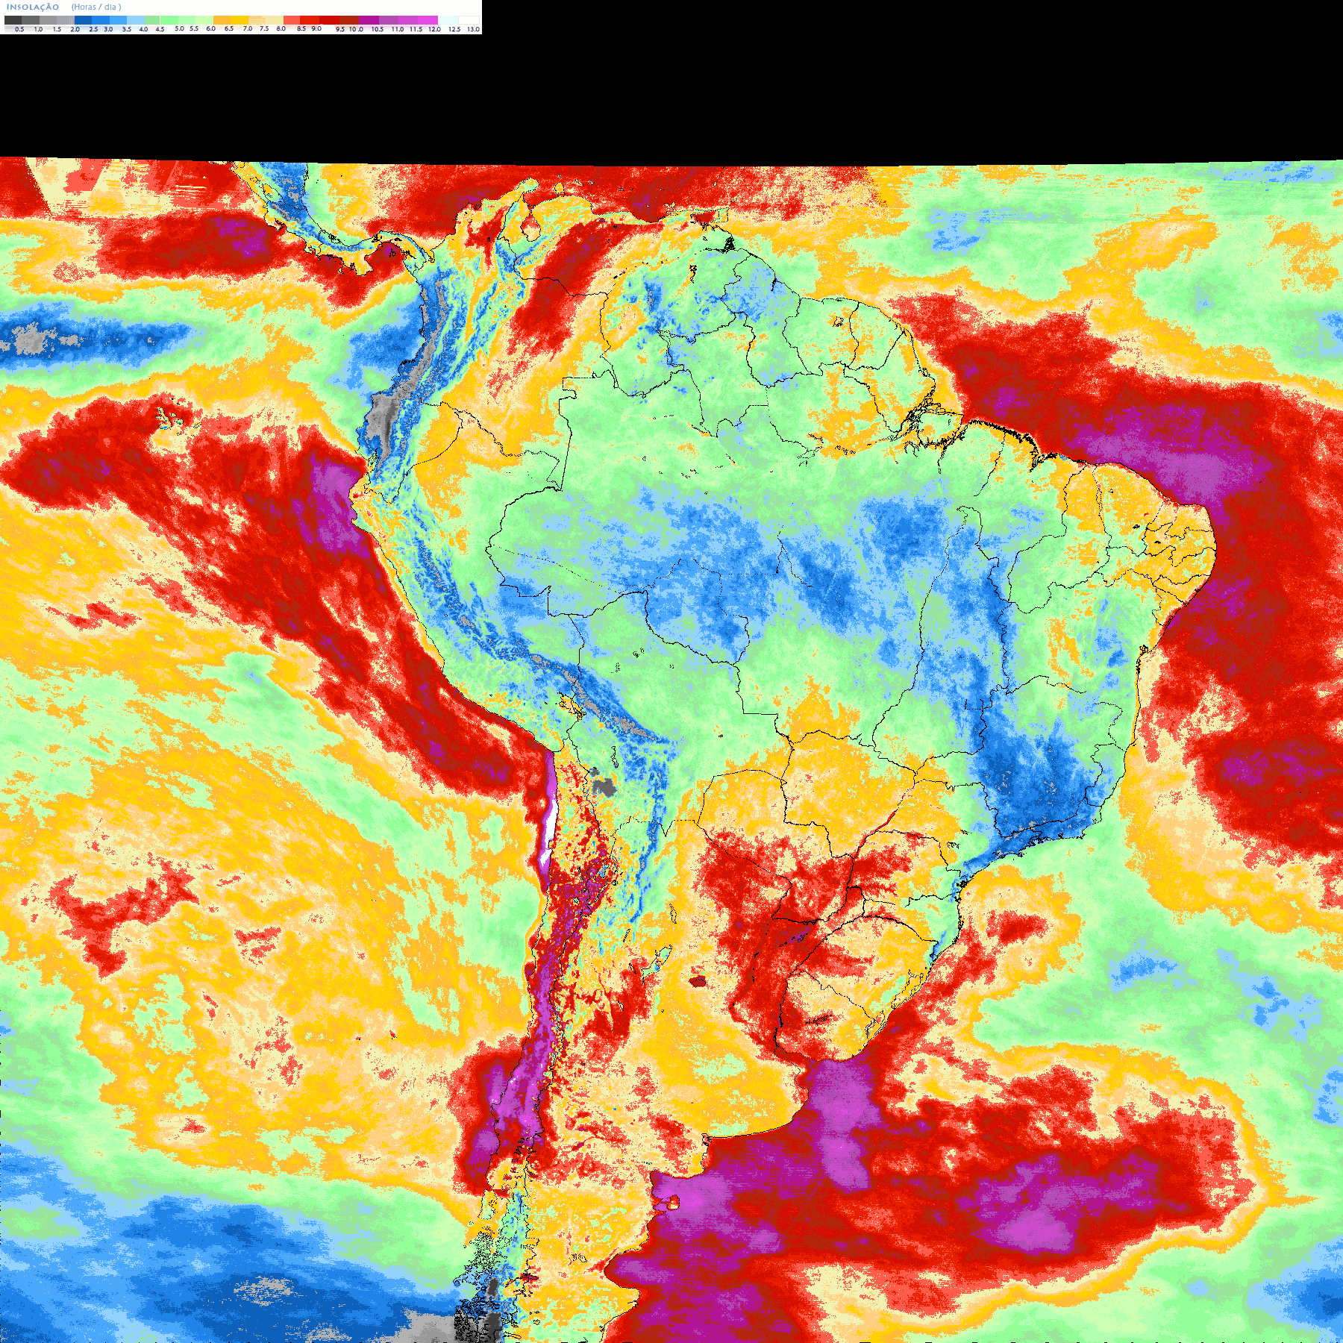The image size is (1343, 1343).
Task: Click the 8.0 legend value
Action: [281, 28]
